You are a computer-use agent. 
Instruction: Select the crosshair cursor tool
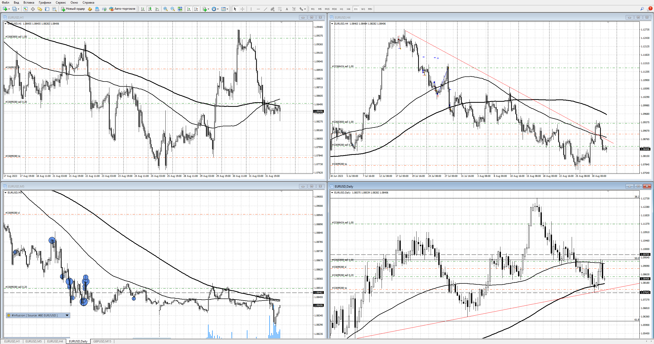pyautogui.click(x=242, y=9)
